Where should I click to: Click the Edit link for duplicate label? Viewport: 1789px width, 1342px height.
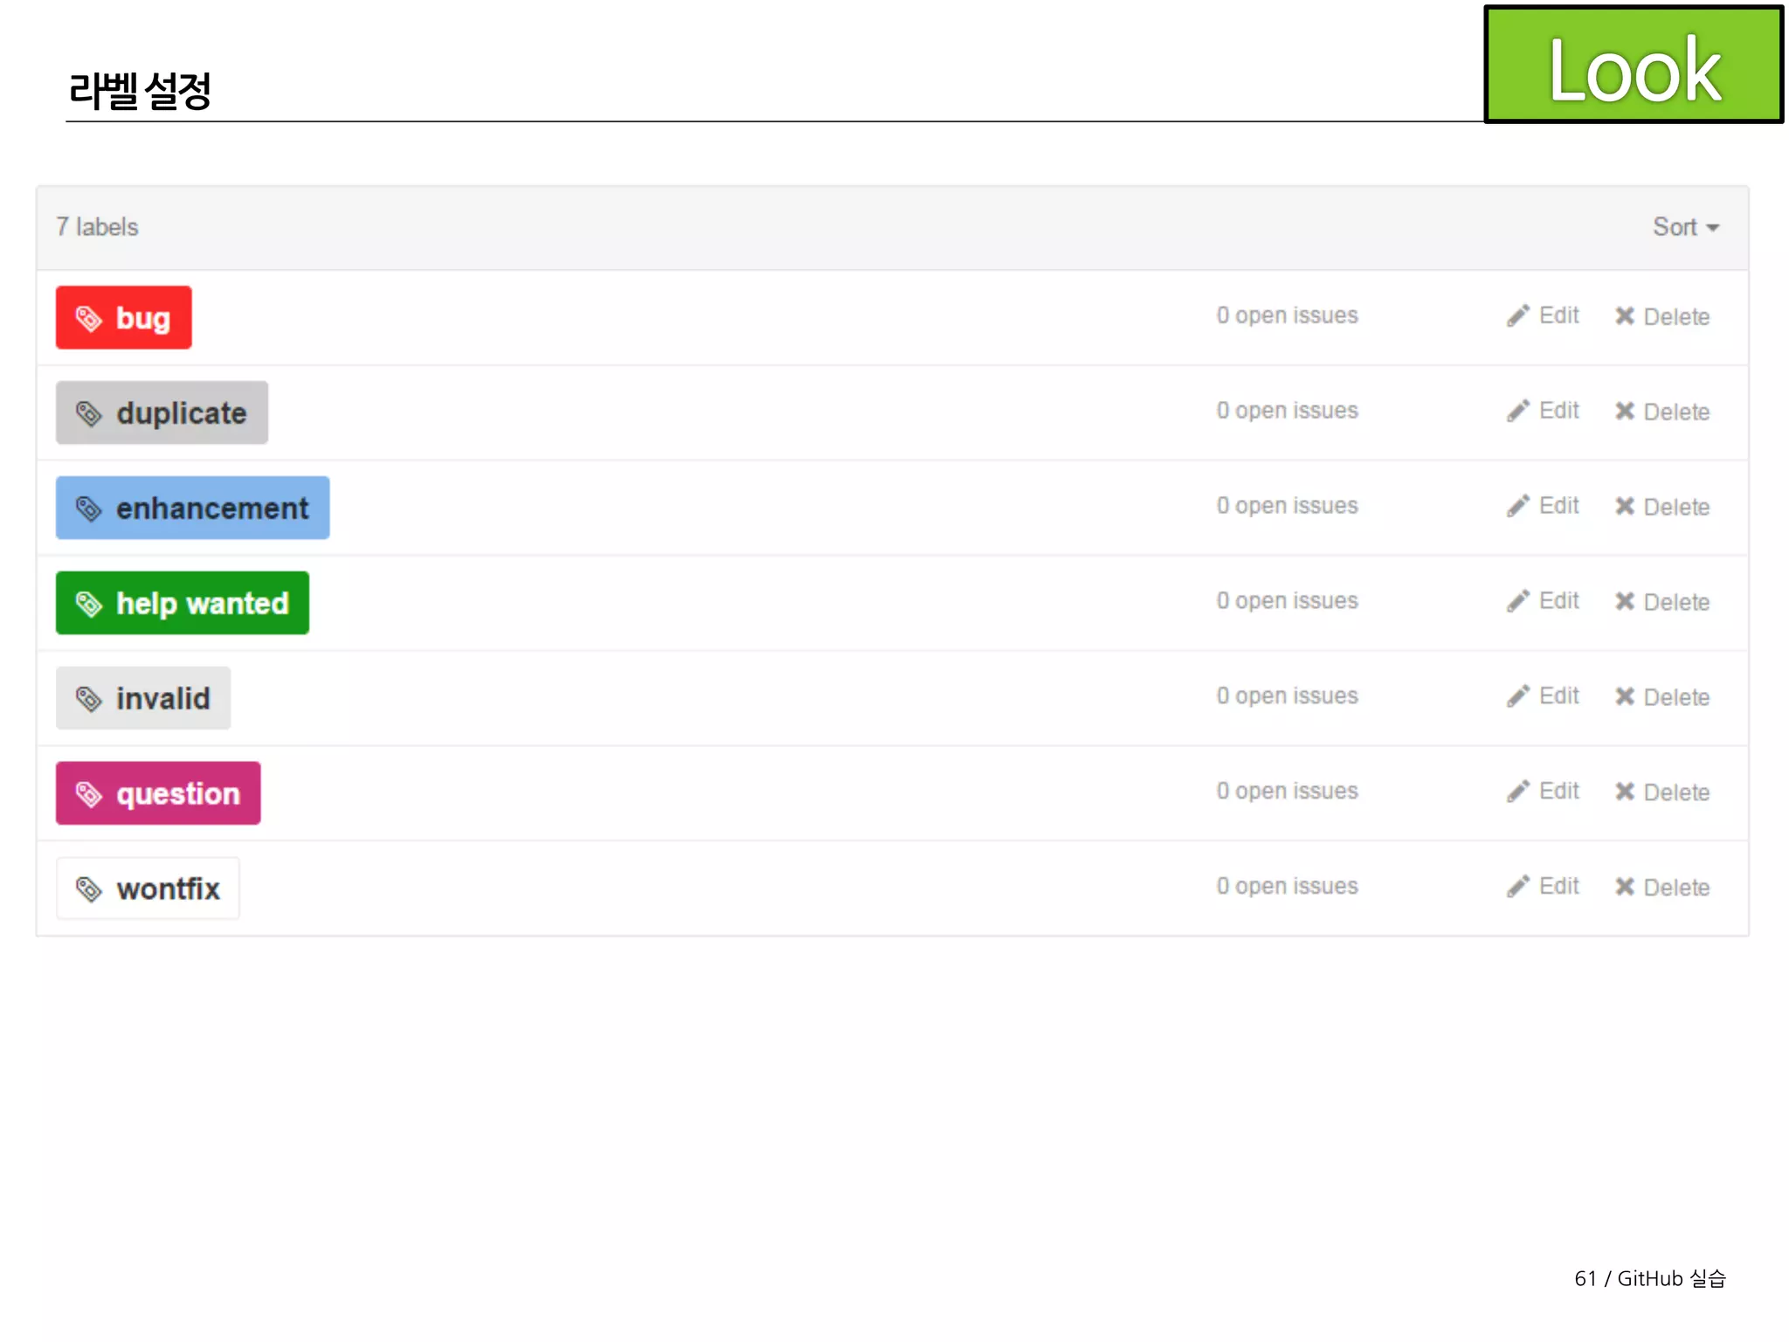point(1559,411)
